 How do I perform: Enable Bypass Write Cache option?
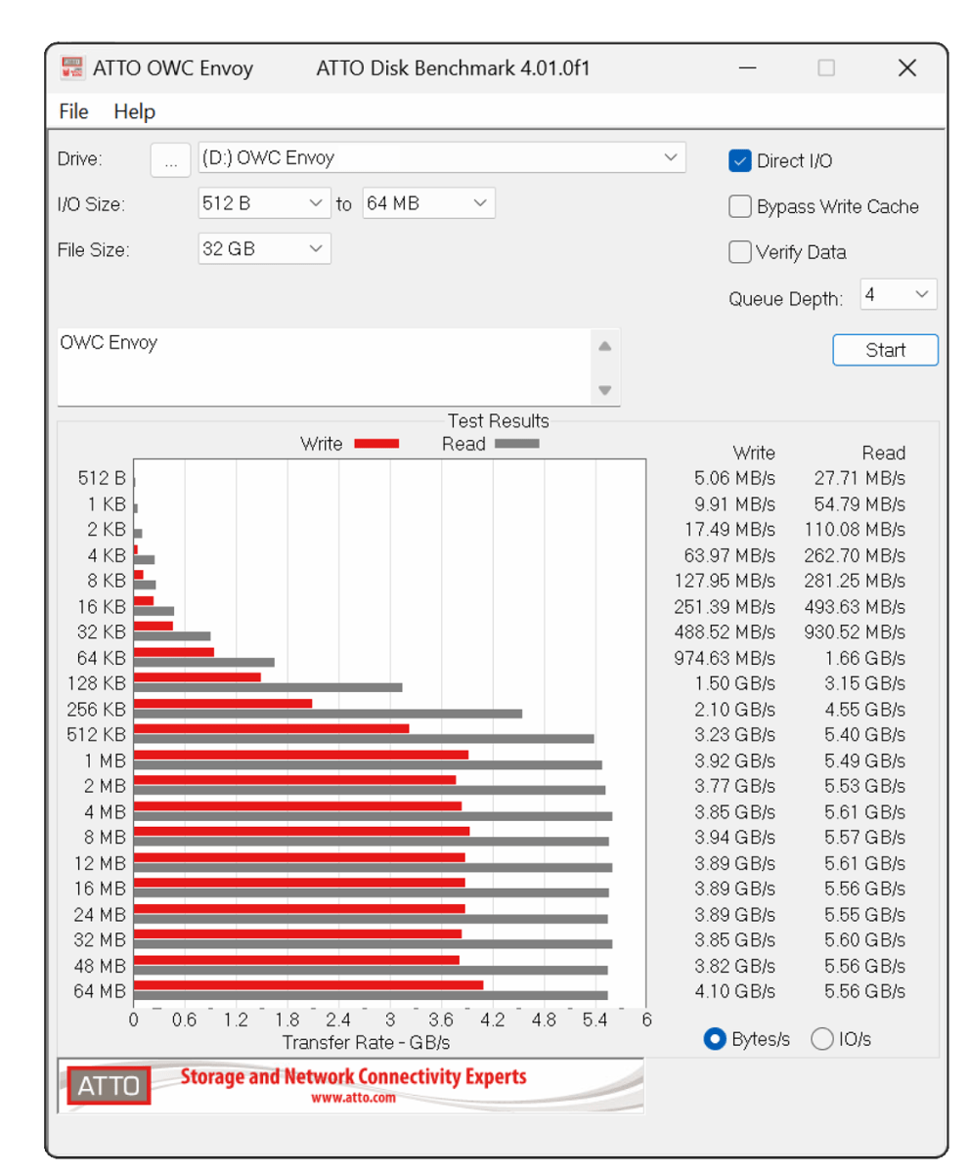pyautogui.click(x=740, y=206)
